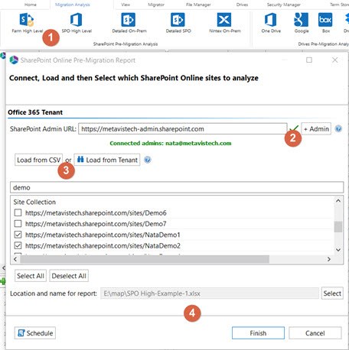Click Load from CSV button
The width and height of the screenshot is (349, 350).
point(38,160)
